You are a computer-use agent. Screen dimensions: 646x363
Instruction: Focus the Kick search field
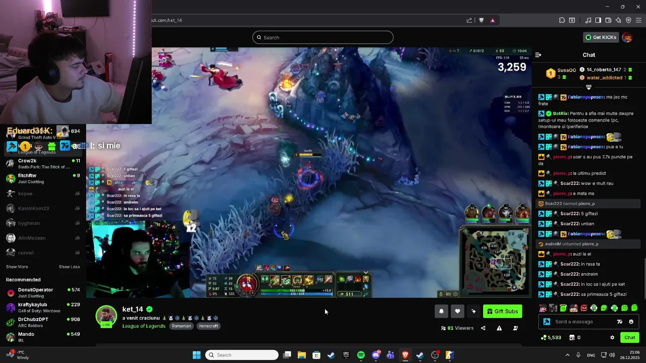[323, 37]
